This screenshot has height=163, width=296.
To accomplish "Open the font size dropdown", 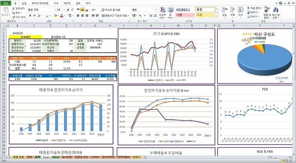I will (65, 9).
